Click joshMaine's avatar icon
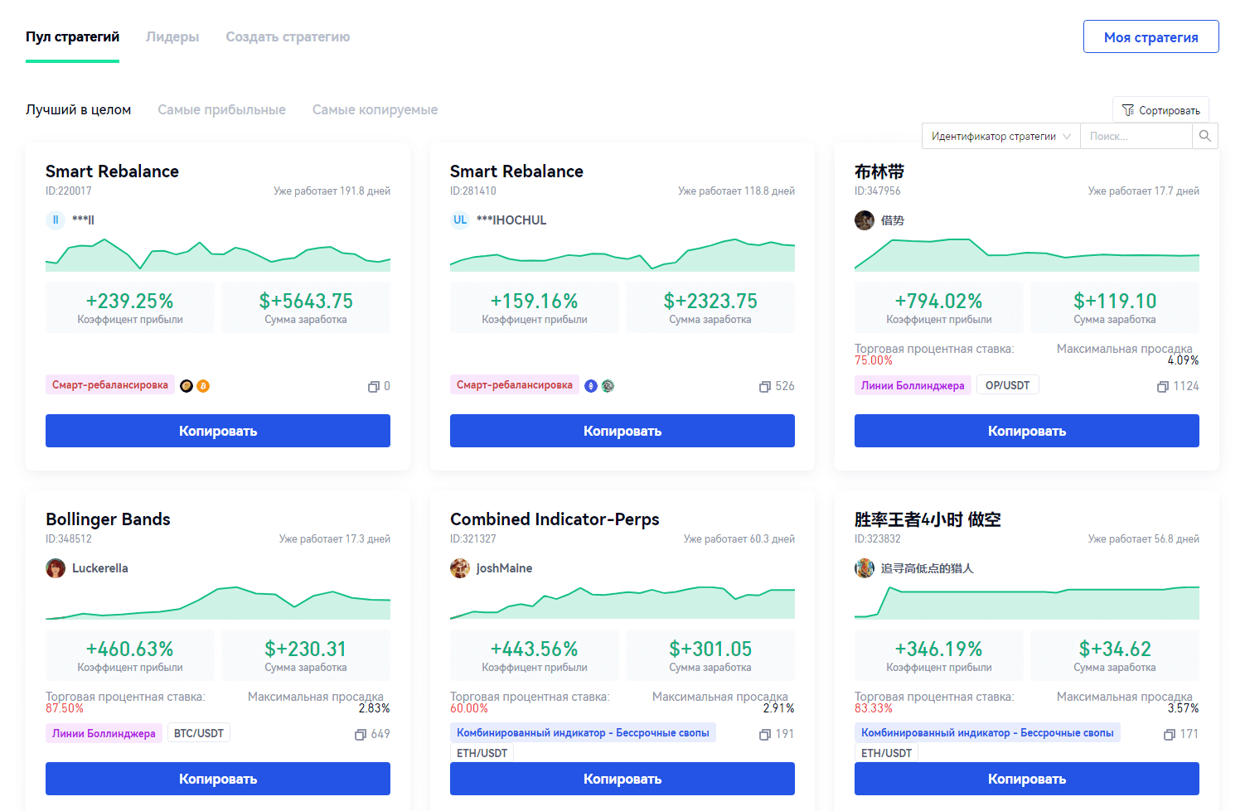This screenshot has height=811, width=1245. (460, 568)
